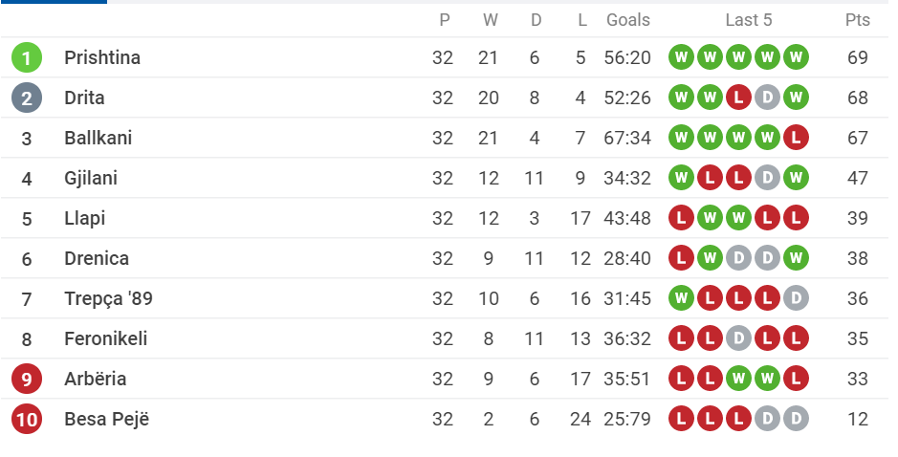Click Trepça '89's win icon in Last 5
The height and width of the screenshot is (457, 898).
coord(681,298)
